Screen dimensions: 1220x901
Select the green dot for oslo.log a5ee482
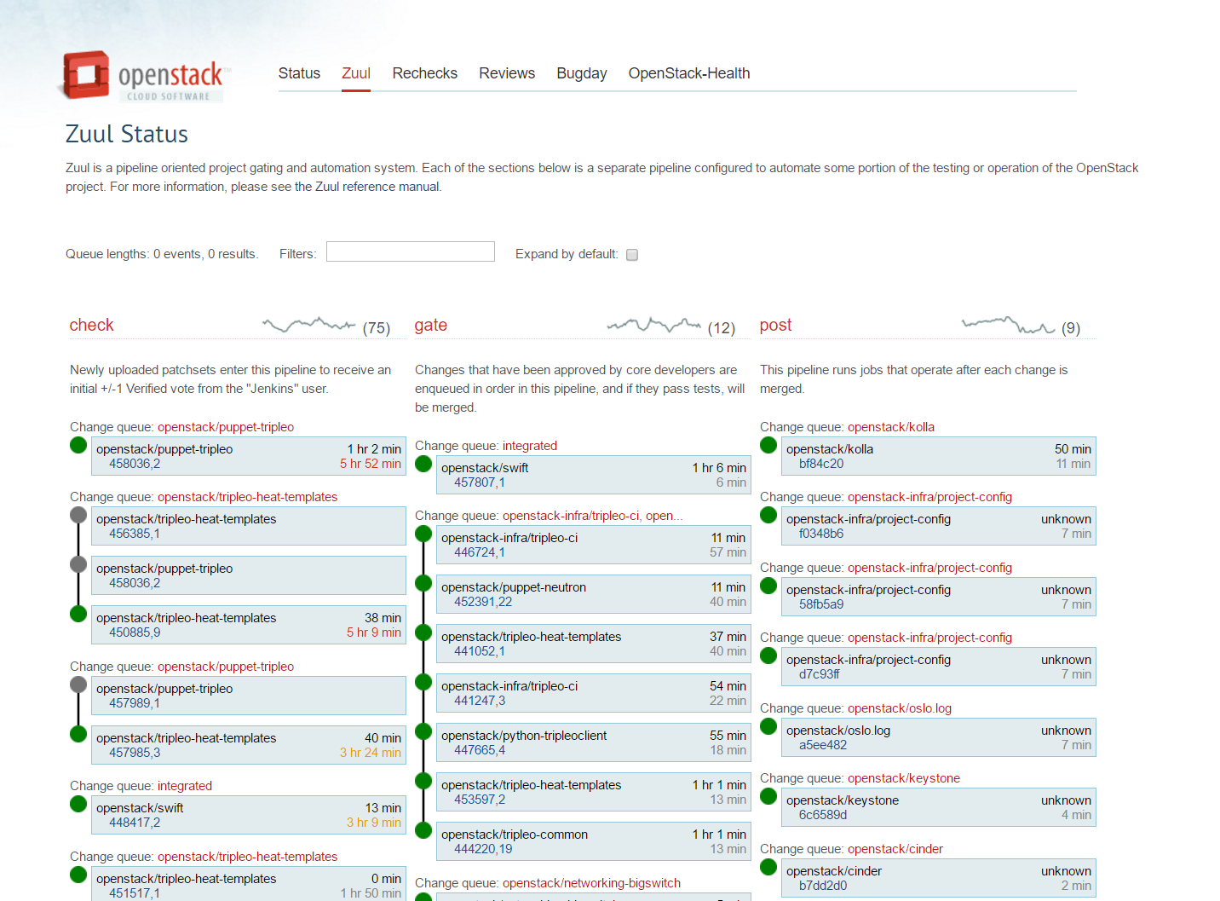(x=768, y=726)
